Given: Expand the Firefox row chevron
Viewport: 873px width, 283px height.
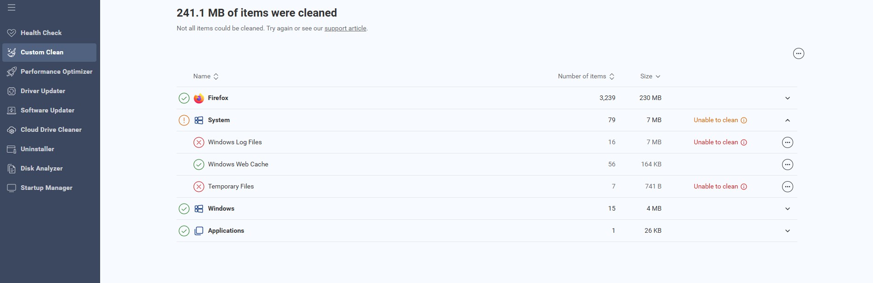Looking at the screenshot, I should pos(787,98).
